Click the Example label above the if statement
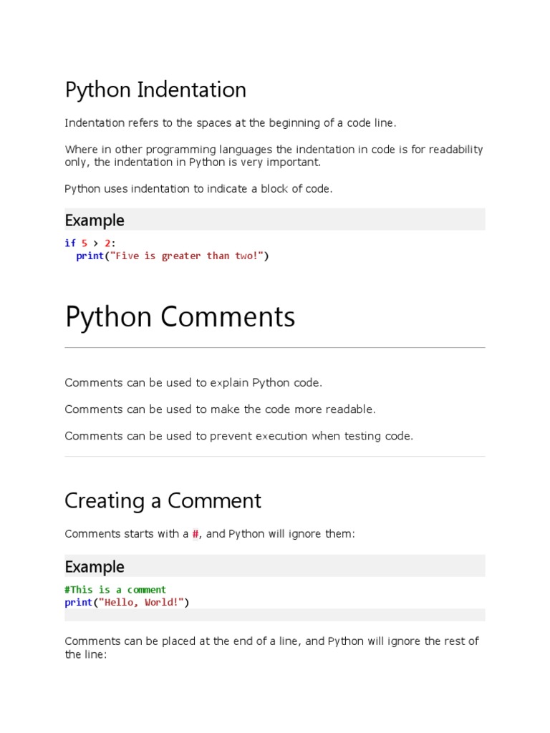This screenshot has height=733, width=550. click(95, 220)
